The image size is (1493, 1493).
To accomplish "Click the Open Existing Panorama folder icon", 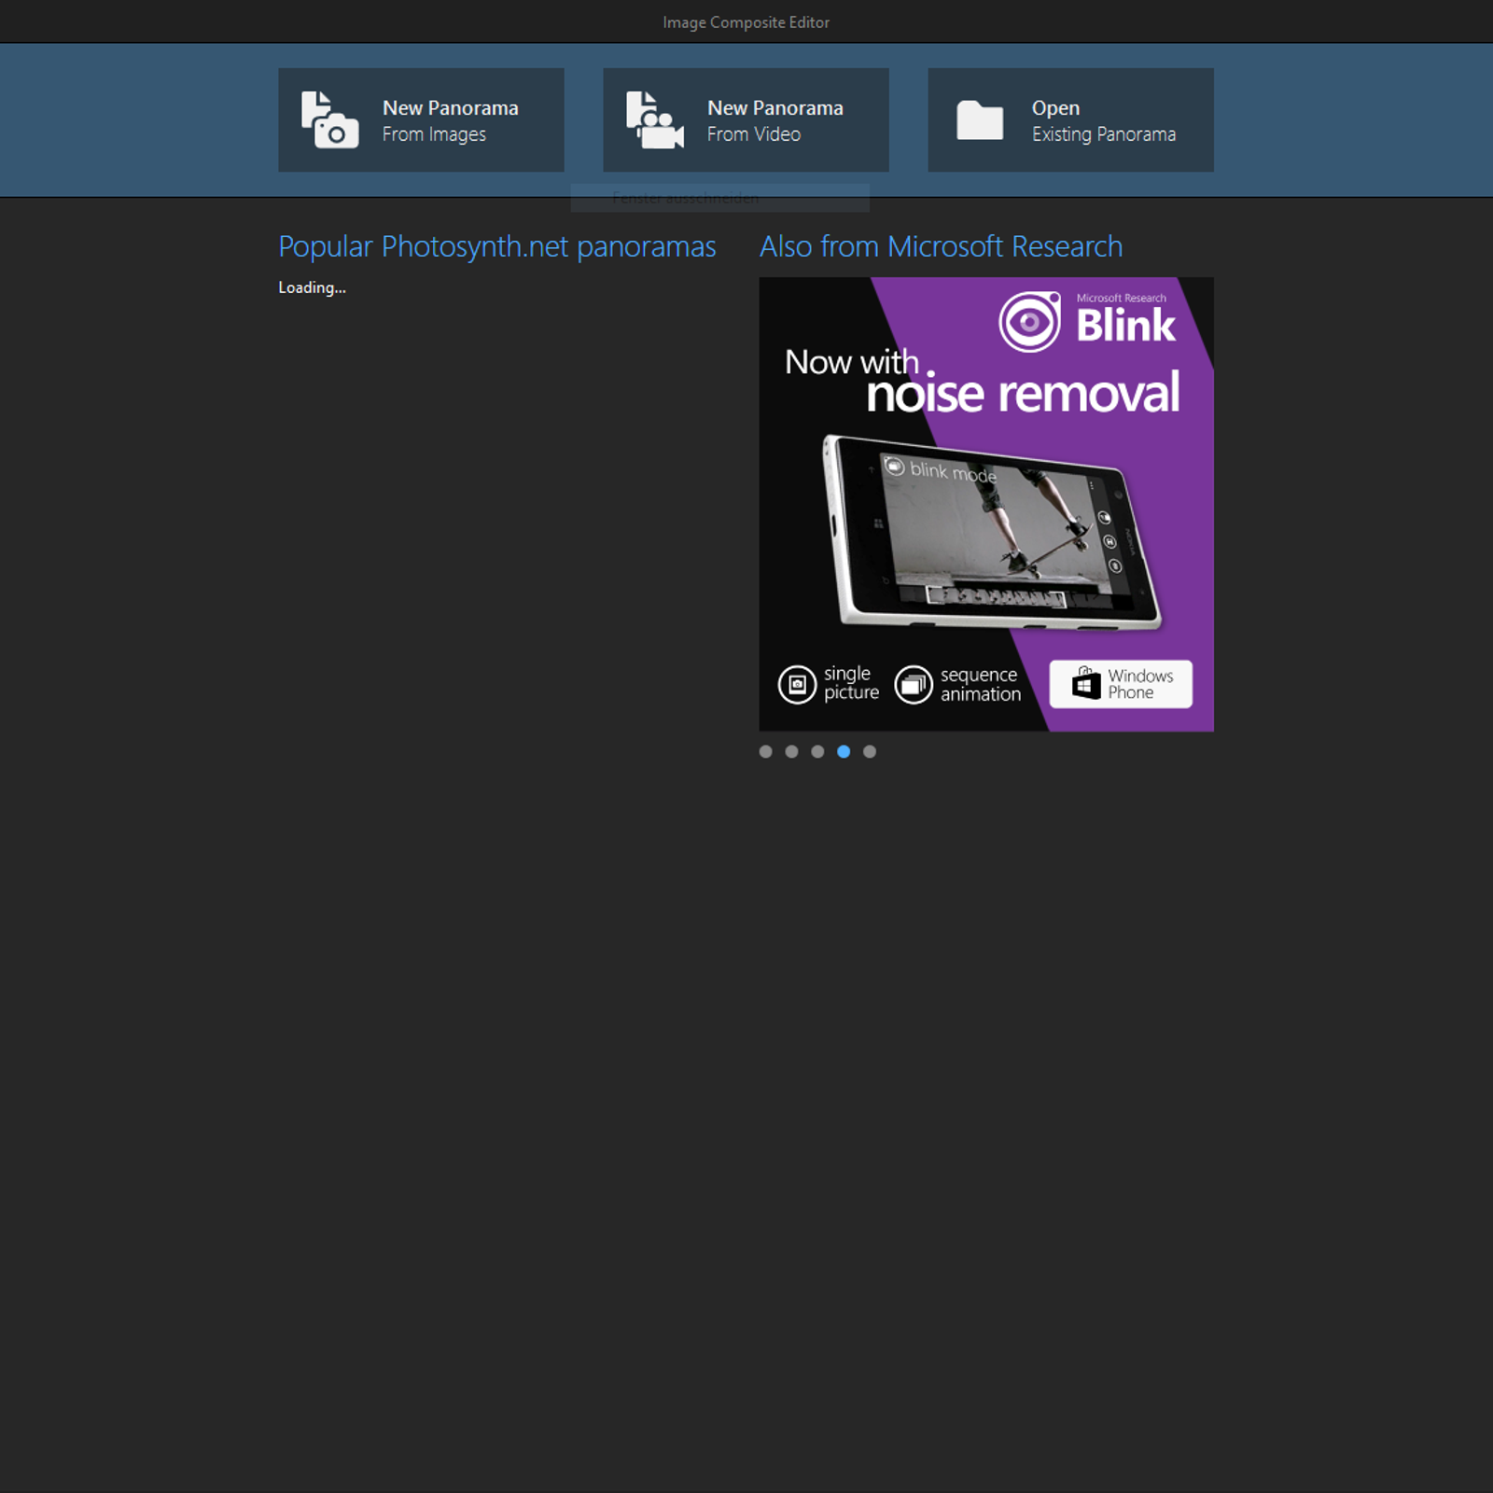I will click(x=980, y=120).
